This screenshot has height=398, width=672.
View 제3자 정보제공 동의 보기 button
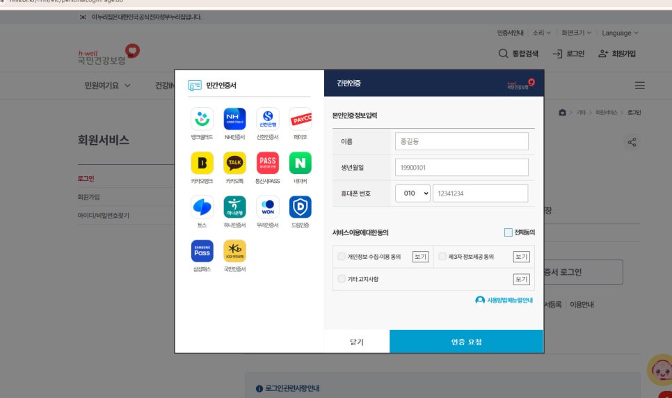click(x=521, y=257)
